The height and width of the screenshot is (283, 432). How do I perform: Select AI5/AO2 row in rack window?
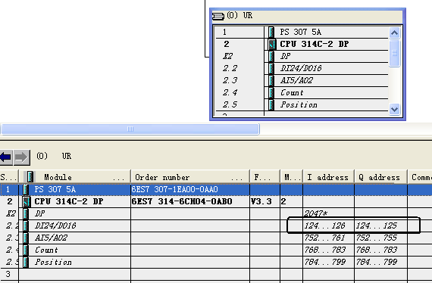302,80
